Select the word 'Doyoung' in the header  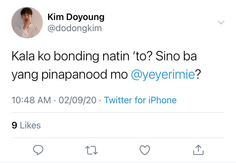(85, 17)
